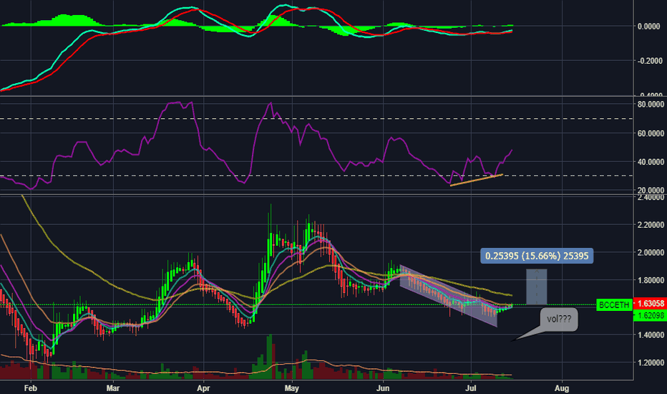Select the green 1.62098 price tag
Screen dimensions: 667x394
pos(650,315)
